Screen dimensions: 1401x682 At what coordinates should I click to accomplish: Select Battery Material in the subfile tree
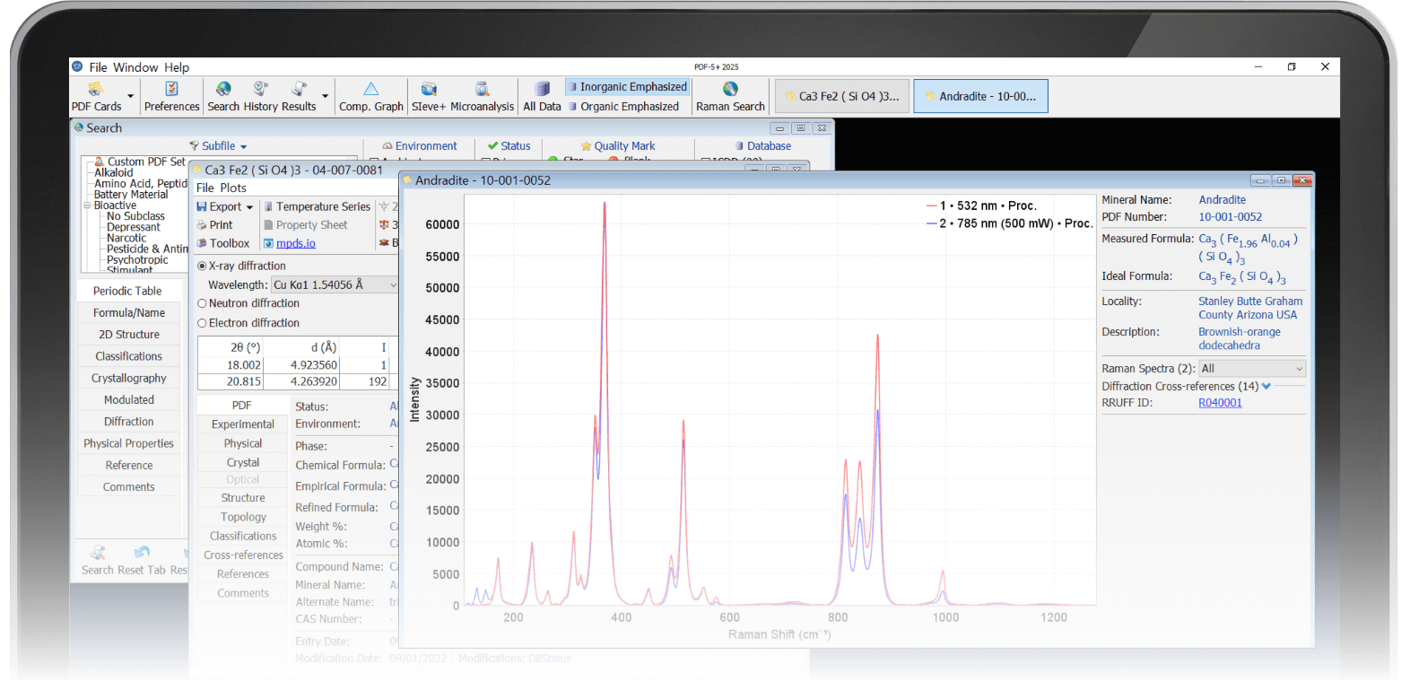131,194
